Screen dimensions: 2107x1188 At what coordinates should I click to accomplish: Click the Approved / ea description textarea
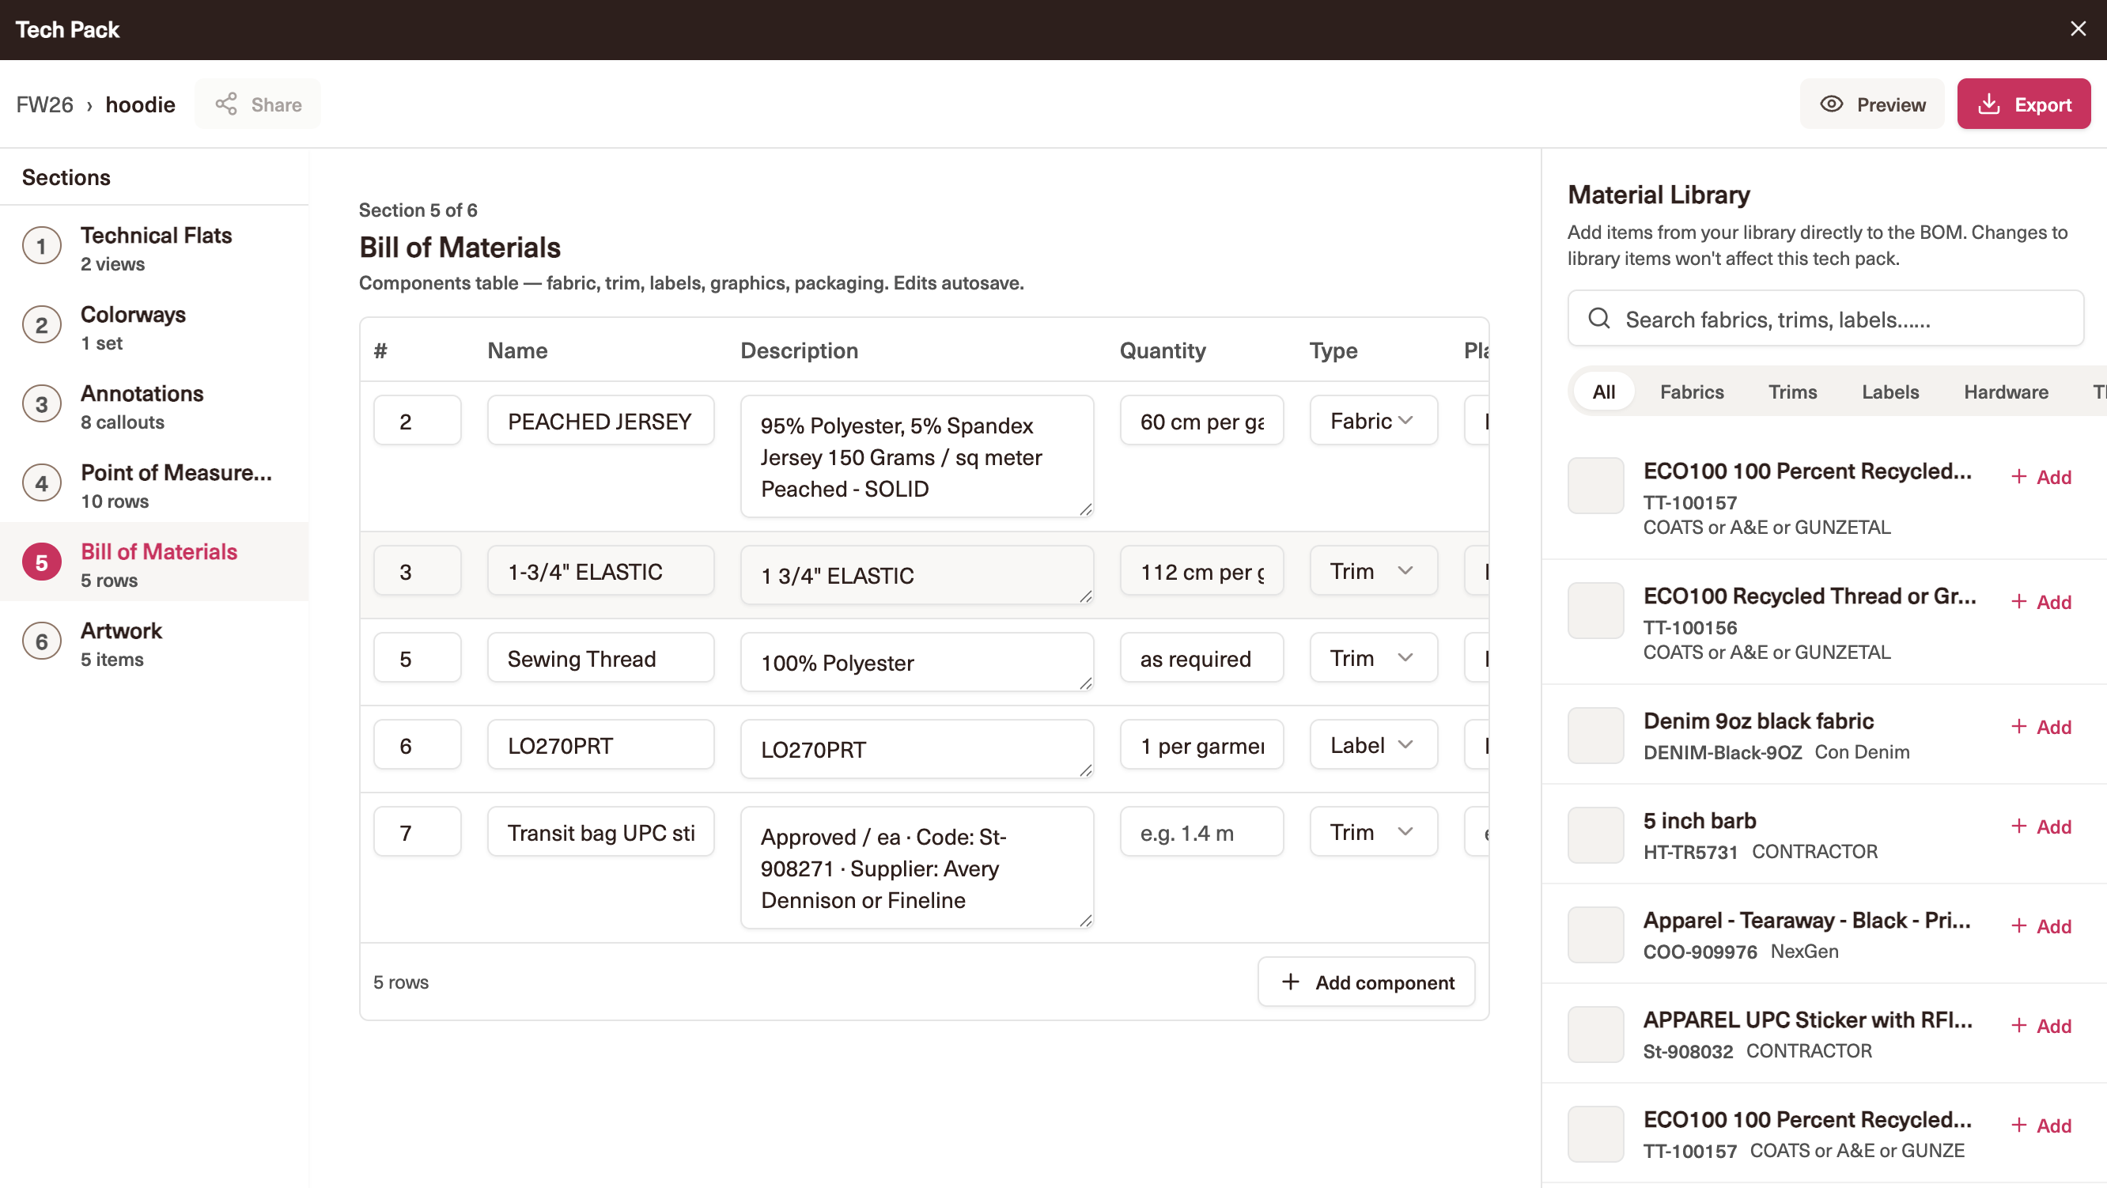click(x=917, y=868)
